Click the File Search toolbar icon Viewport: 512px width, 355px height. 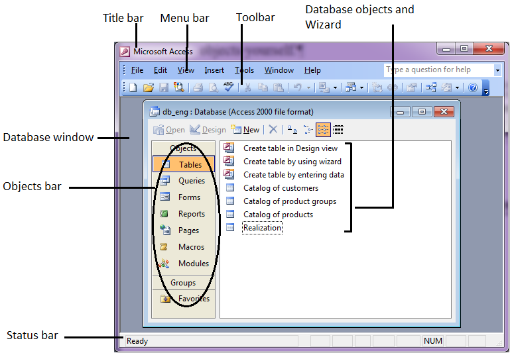pos(179,87)
